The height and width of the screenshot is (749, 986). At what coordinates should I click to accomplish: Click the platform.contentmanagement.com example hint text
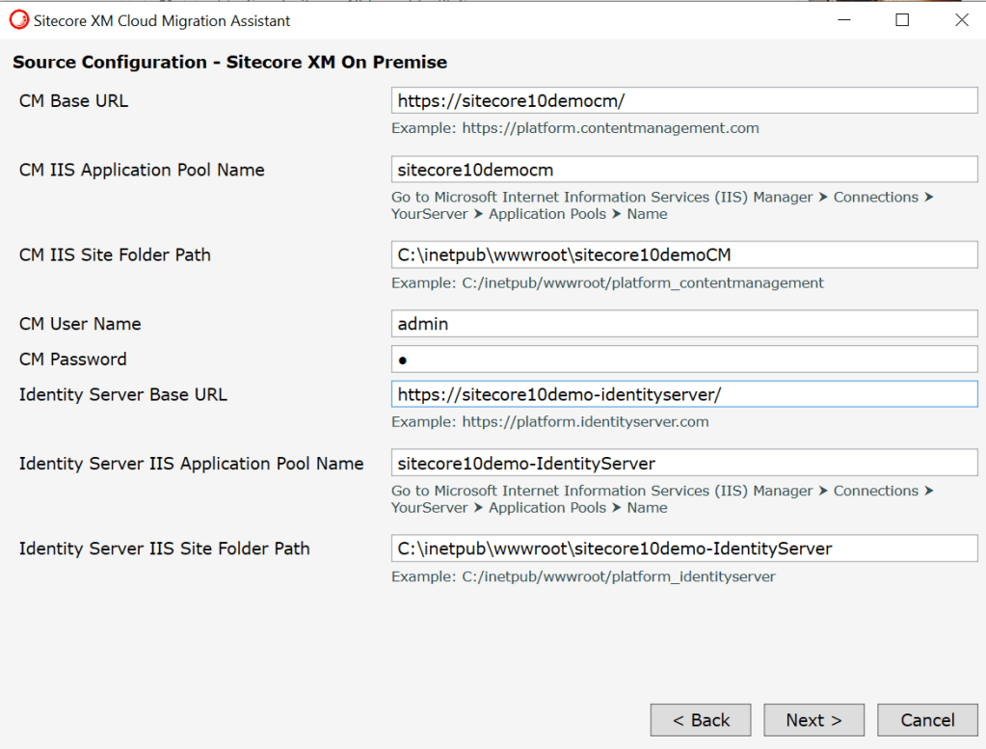tap(574, 128)
